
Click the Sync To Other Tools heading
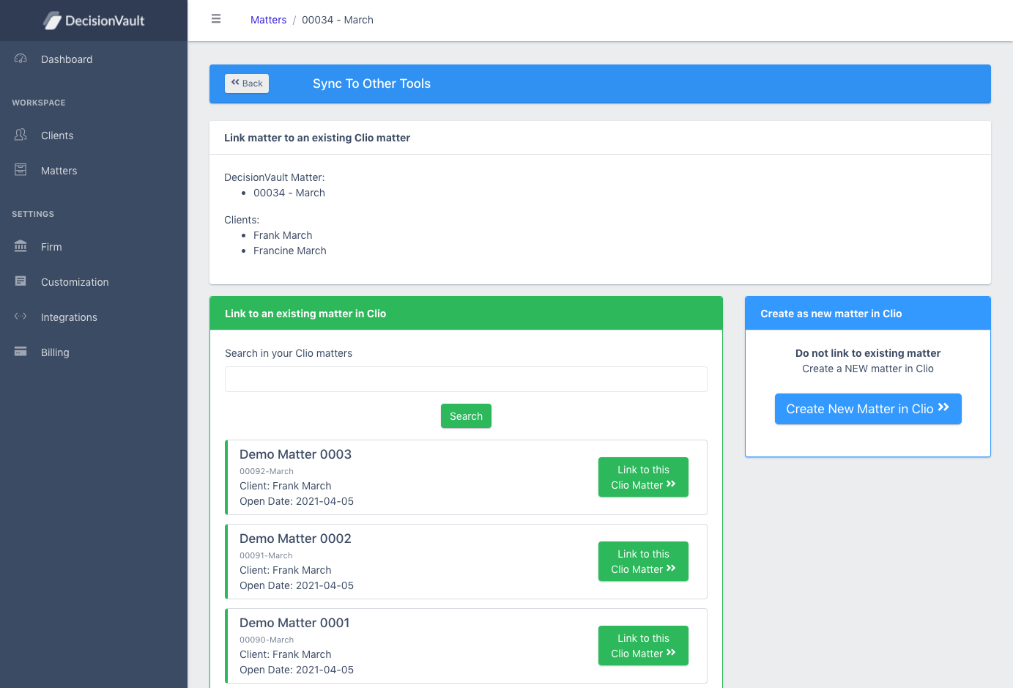pyautogui.click(x=371, y=84)
